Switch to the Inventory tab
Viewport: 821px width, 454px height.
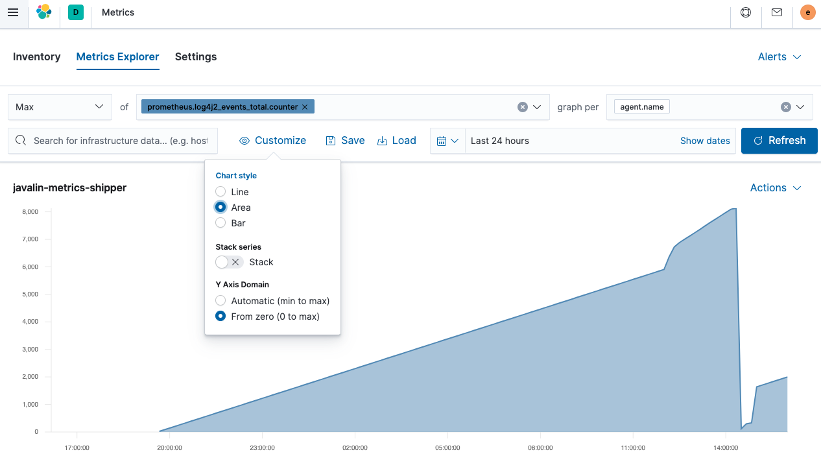pos(36,56)
